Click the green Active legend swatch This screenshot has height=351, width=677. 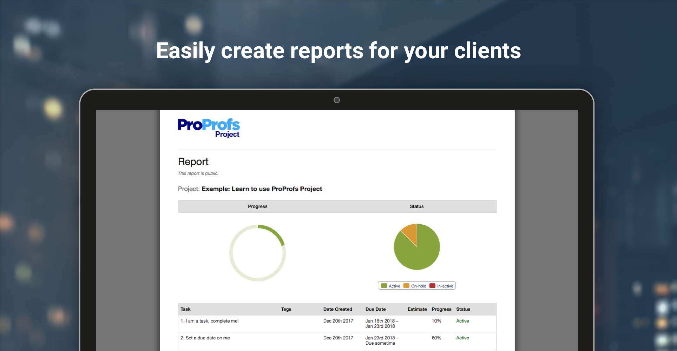[384, 286]
